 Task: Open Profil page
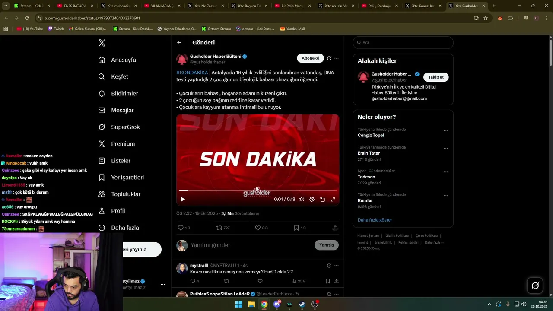point(111,211)
